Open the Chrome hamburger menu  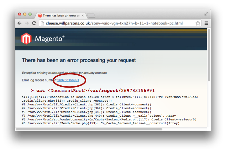(206, 23)
